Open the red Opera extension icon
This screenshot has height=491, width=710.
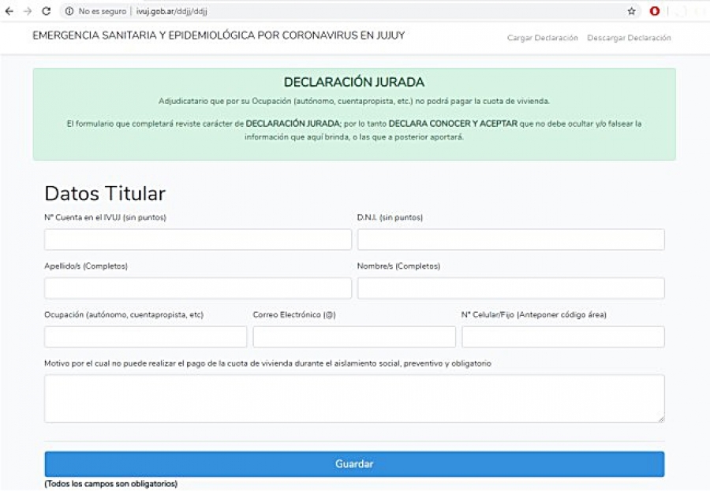[x=655, y=11]
